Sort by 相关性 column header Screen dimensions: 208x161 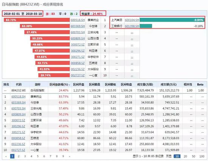point(188,84)
